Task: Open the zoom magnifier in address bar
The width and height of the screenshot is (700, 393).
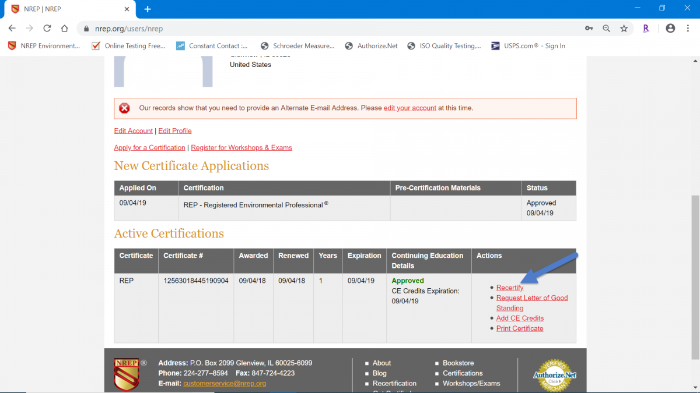Action: coord(607,28)
